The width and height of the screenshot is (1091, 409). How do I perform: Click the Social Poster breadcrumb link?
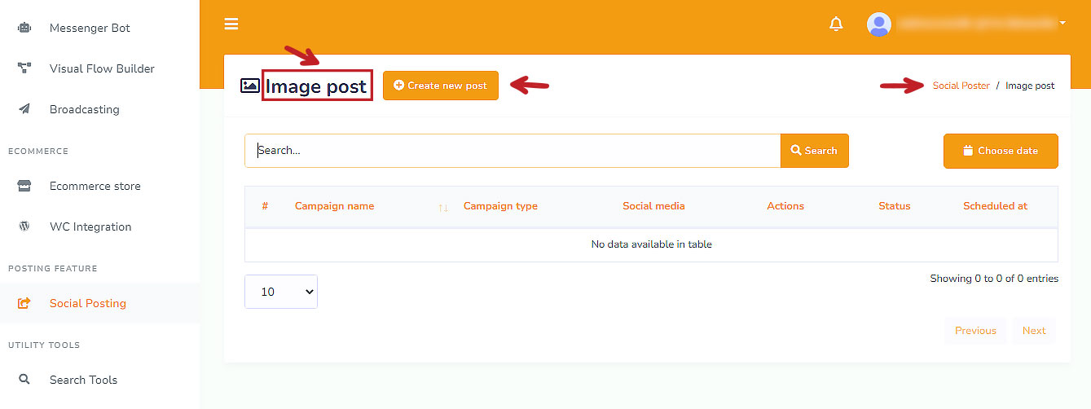tap(961, 86)
